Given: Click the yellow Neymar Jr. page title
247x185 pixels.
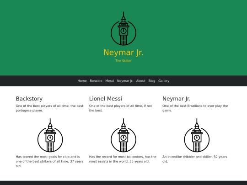Looking at the screenshot, I should click(123, 53).
